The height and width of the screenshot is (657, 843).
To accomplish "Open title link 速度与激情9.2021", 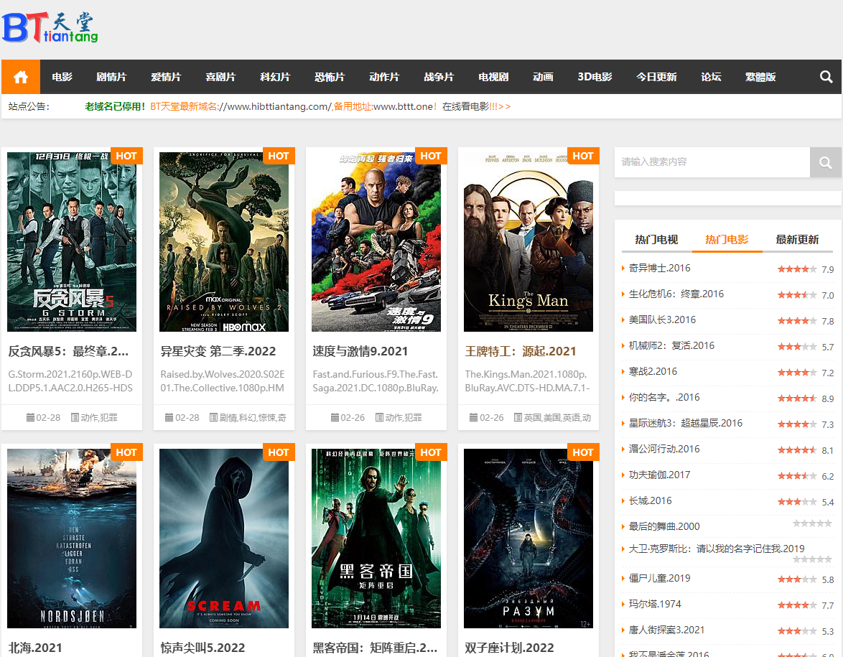I will pos(360,352).
